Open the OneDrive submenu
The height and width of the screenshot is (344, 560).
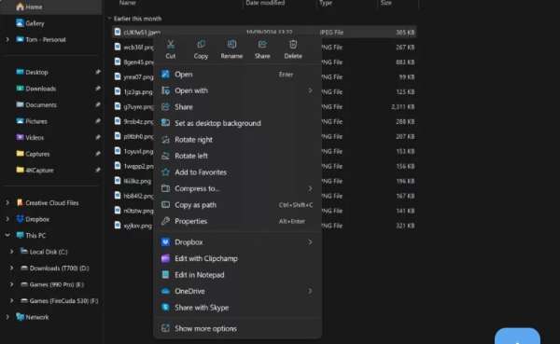pos(237,291)
